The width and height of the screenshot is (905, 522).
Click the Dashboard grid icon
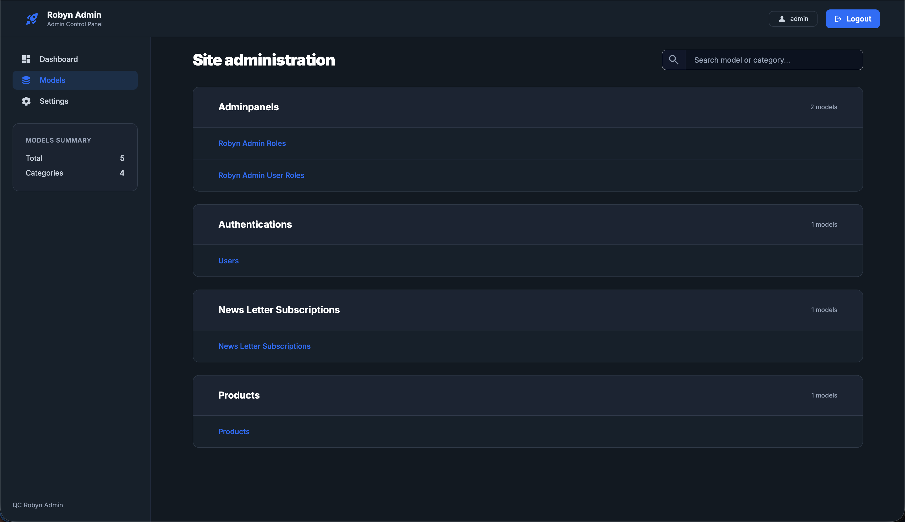coord(26,59)
